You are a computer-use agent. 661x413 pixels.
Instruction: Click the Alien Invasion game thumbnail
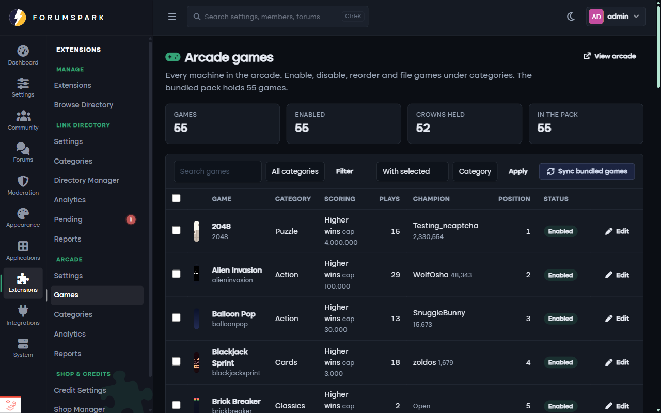(x=197, y=275)
